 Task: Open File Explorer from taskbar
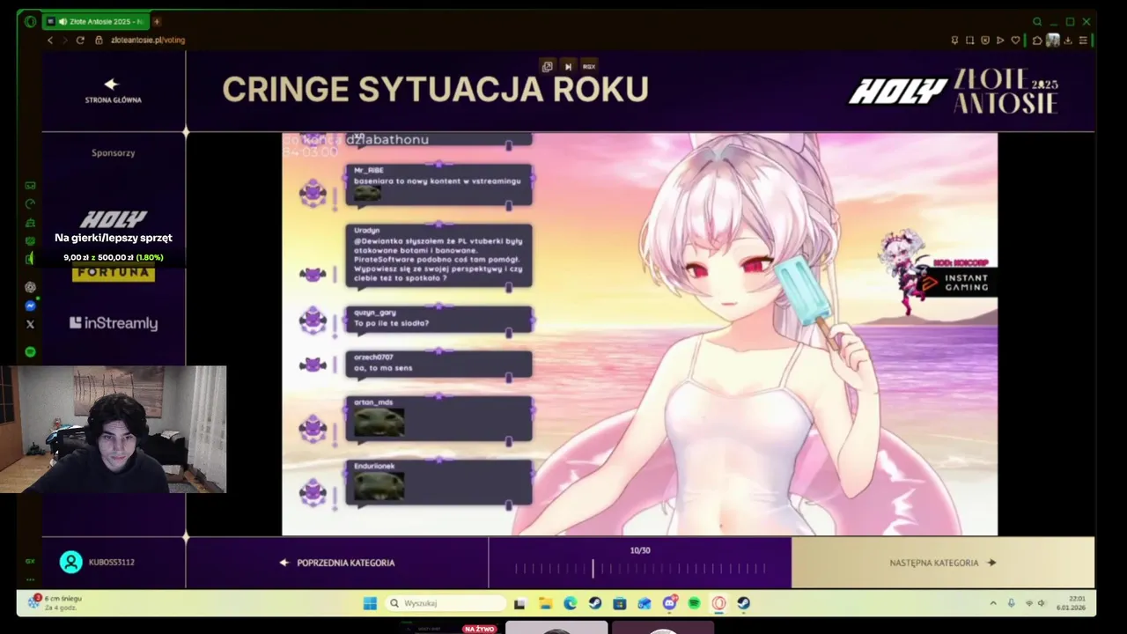click(x=545, y=603)
